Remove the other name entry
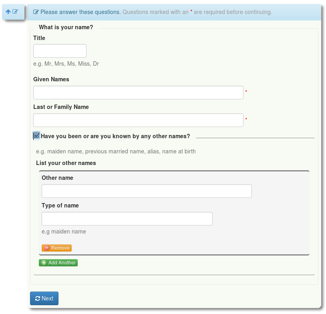Viewport: 326px width, 314px height. [56, 248]
